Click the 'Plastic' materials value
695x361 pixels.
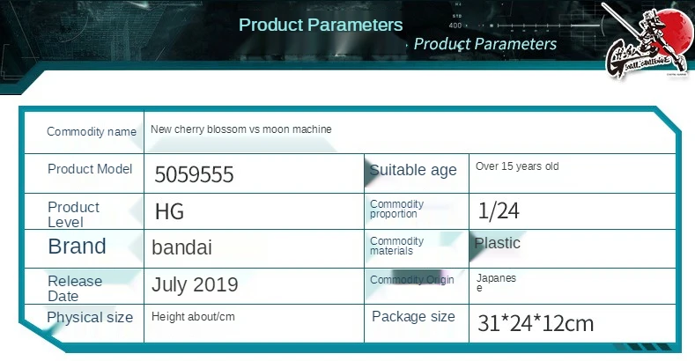pyautogui.click(x=498, y=243)
